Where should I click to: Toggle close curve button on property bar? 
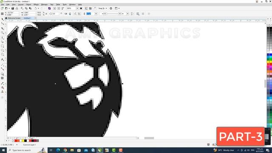(x=132, y=14)
